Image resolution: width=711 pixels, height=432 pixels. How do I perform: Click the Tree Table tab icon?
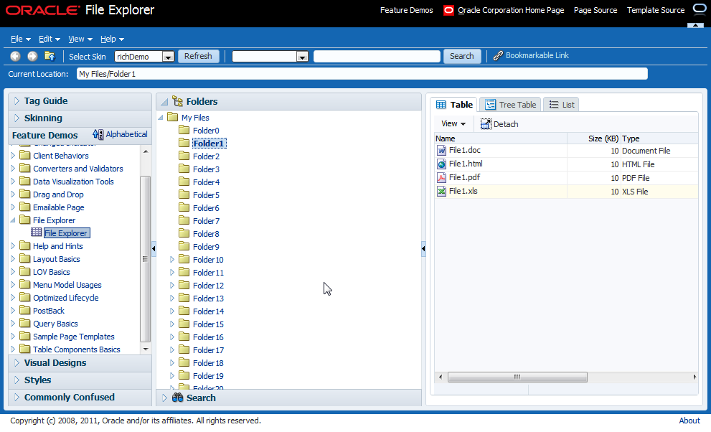[x=490, y=105]
